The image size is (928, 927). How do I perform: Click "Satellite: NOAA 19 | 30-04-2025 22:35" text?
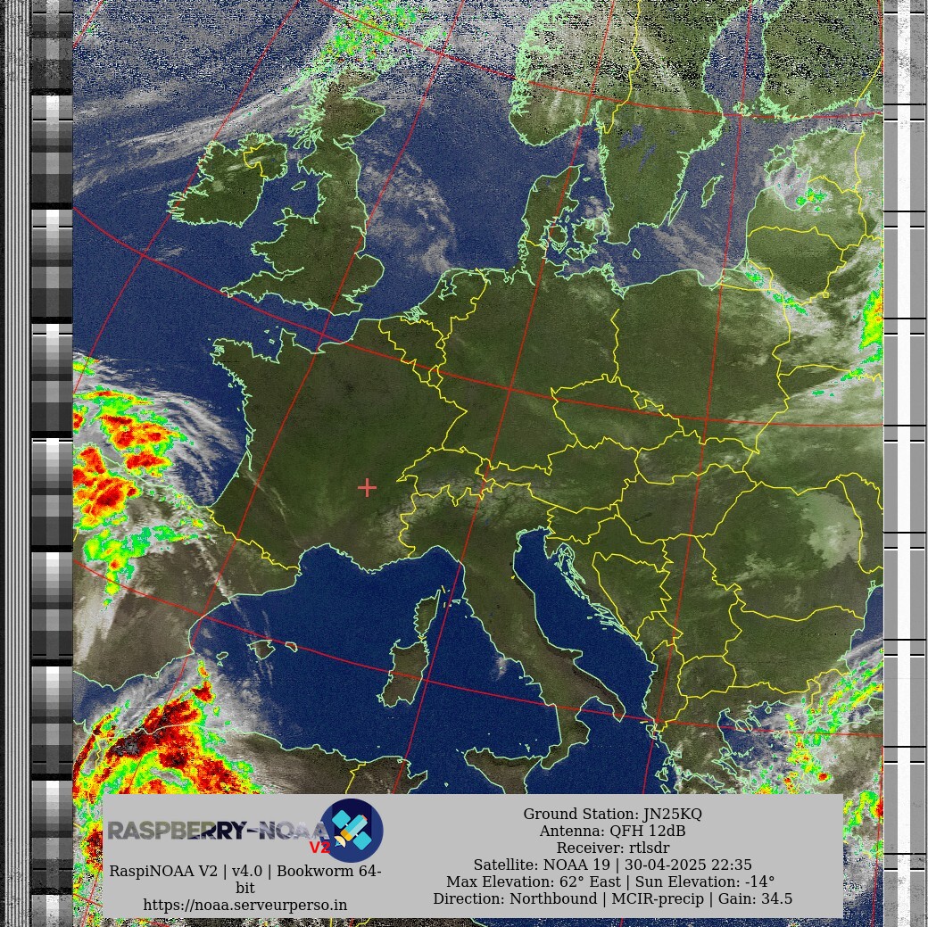[x=612, y=865]
